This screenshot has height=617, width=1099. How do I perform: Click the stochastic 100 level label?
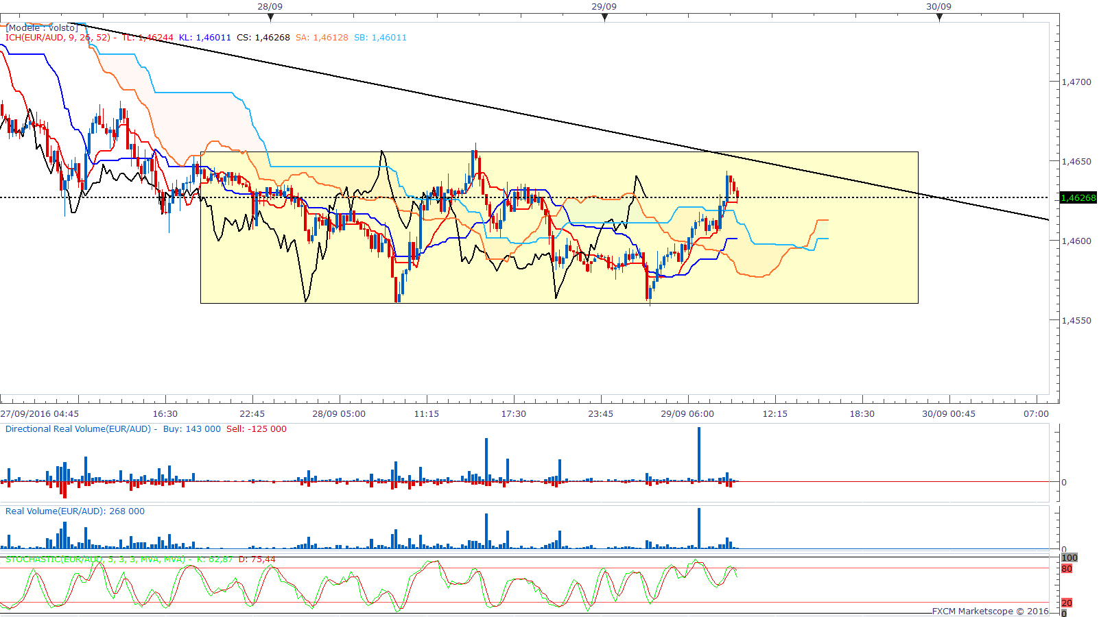(1070, 557)
